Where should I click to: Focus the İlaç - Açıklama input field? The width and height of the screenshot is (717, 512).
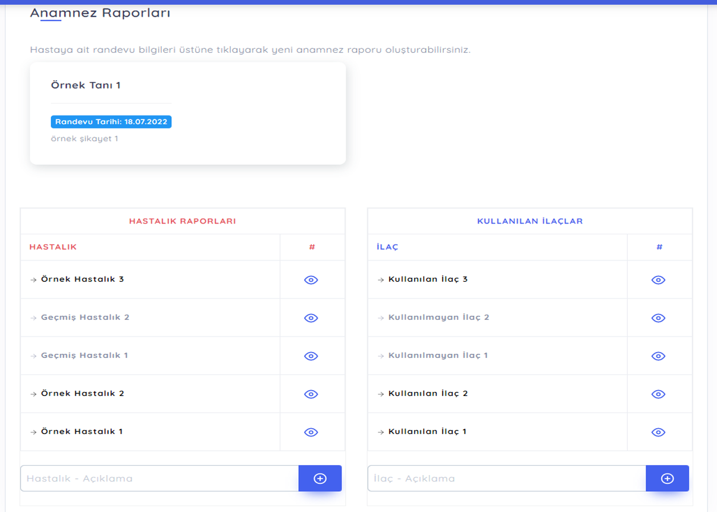[x=506, y=478]
